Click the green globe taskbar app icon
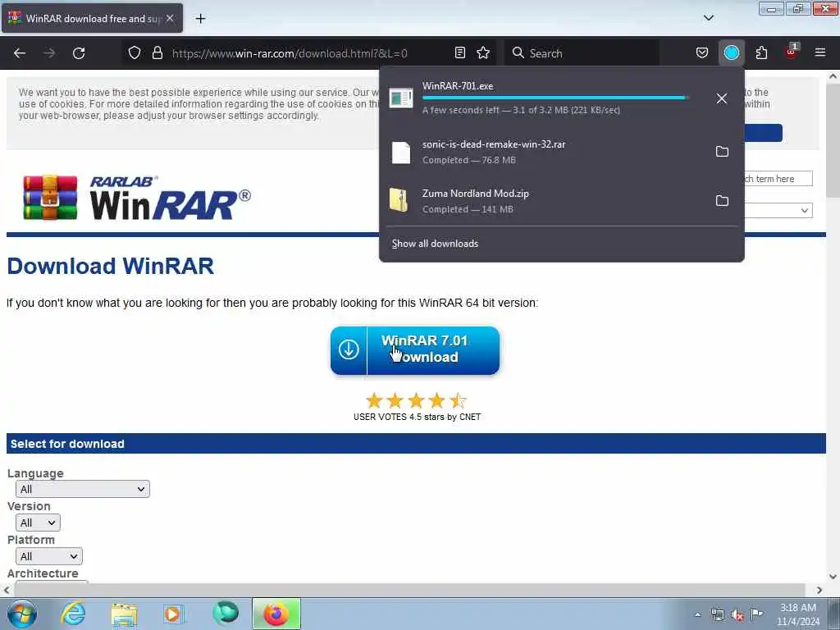 coord(226,613)
